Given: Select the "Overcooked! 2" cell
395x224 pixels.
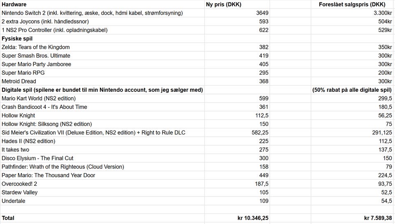Looking at the screenshot, I should tap(102, 183).
